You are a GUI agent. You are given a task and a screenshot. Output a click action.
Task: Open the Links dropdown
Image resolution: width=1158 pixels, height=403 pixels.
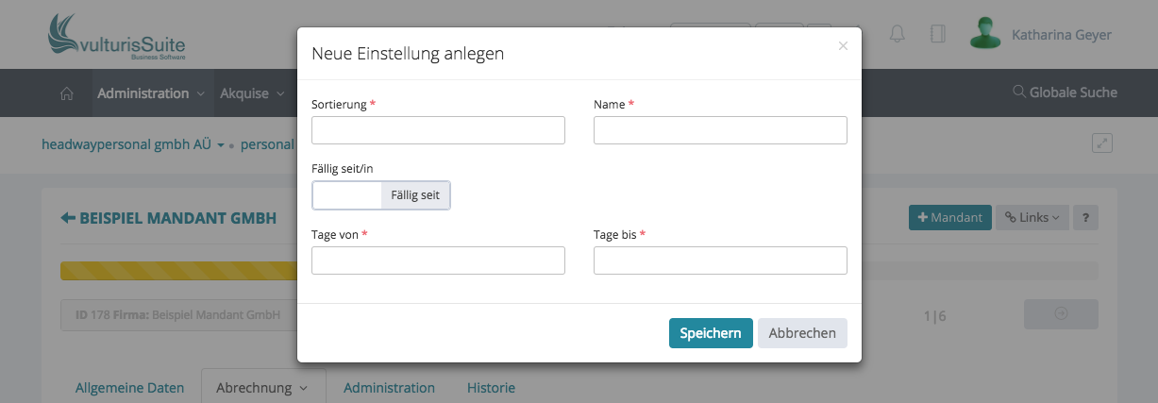1032,218
